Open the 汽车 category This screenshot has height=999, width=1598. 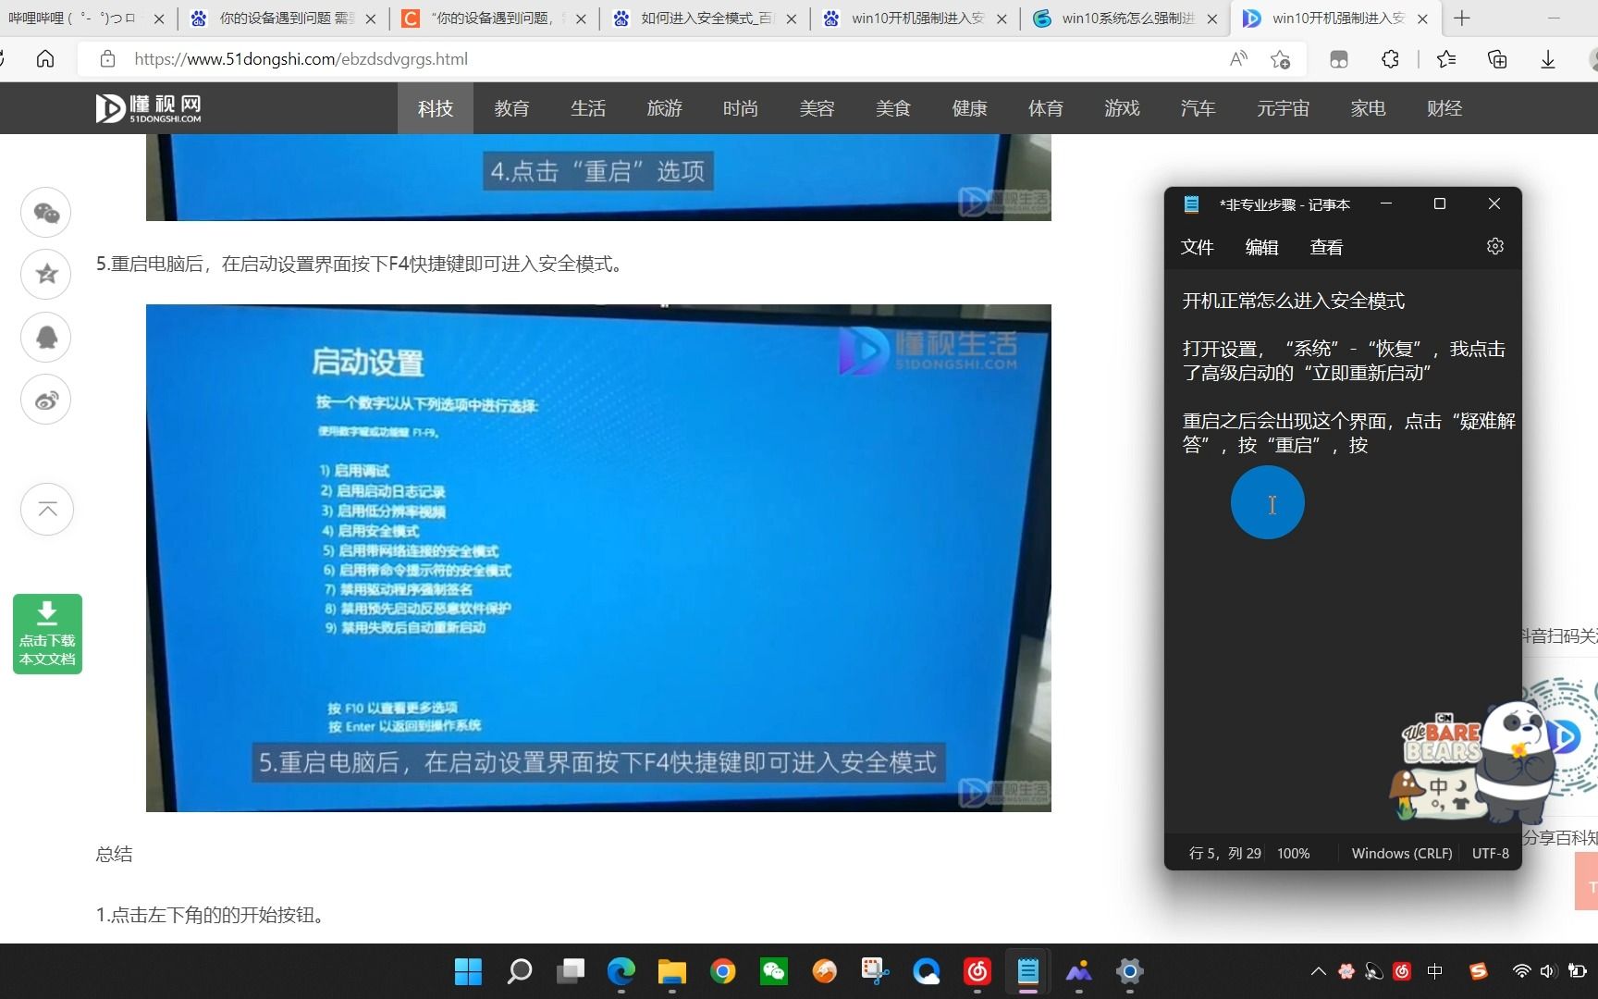tap(1198, 108)
